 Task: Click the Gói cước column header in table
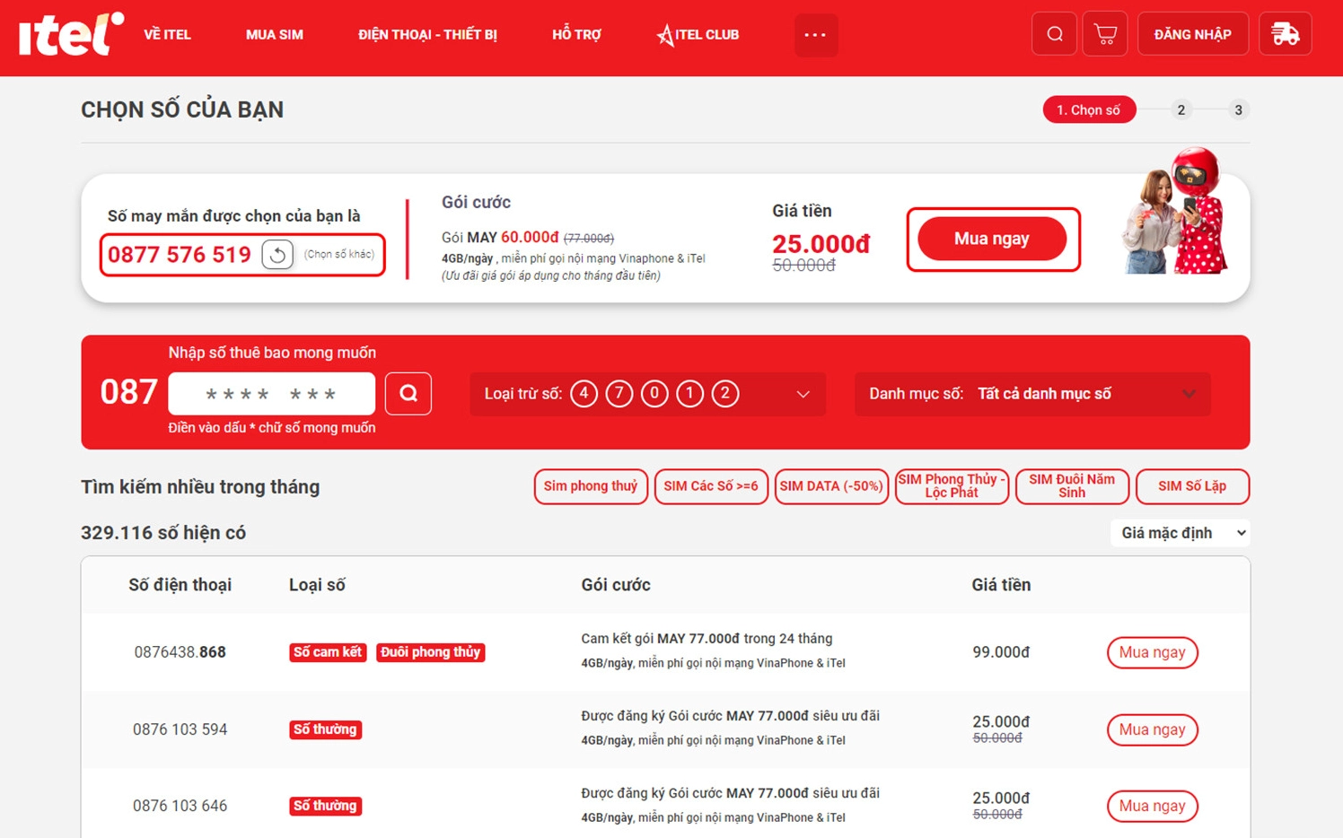click(616, 585)
